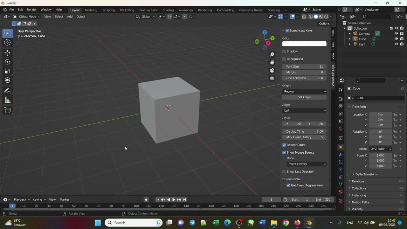Open the viewport Options button
The image size is (407, 229).
[x=326, y=24]
